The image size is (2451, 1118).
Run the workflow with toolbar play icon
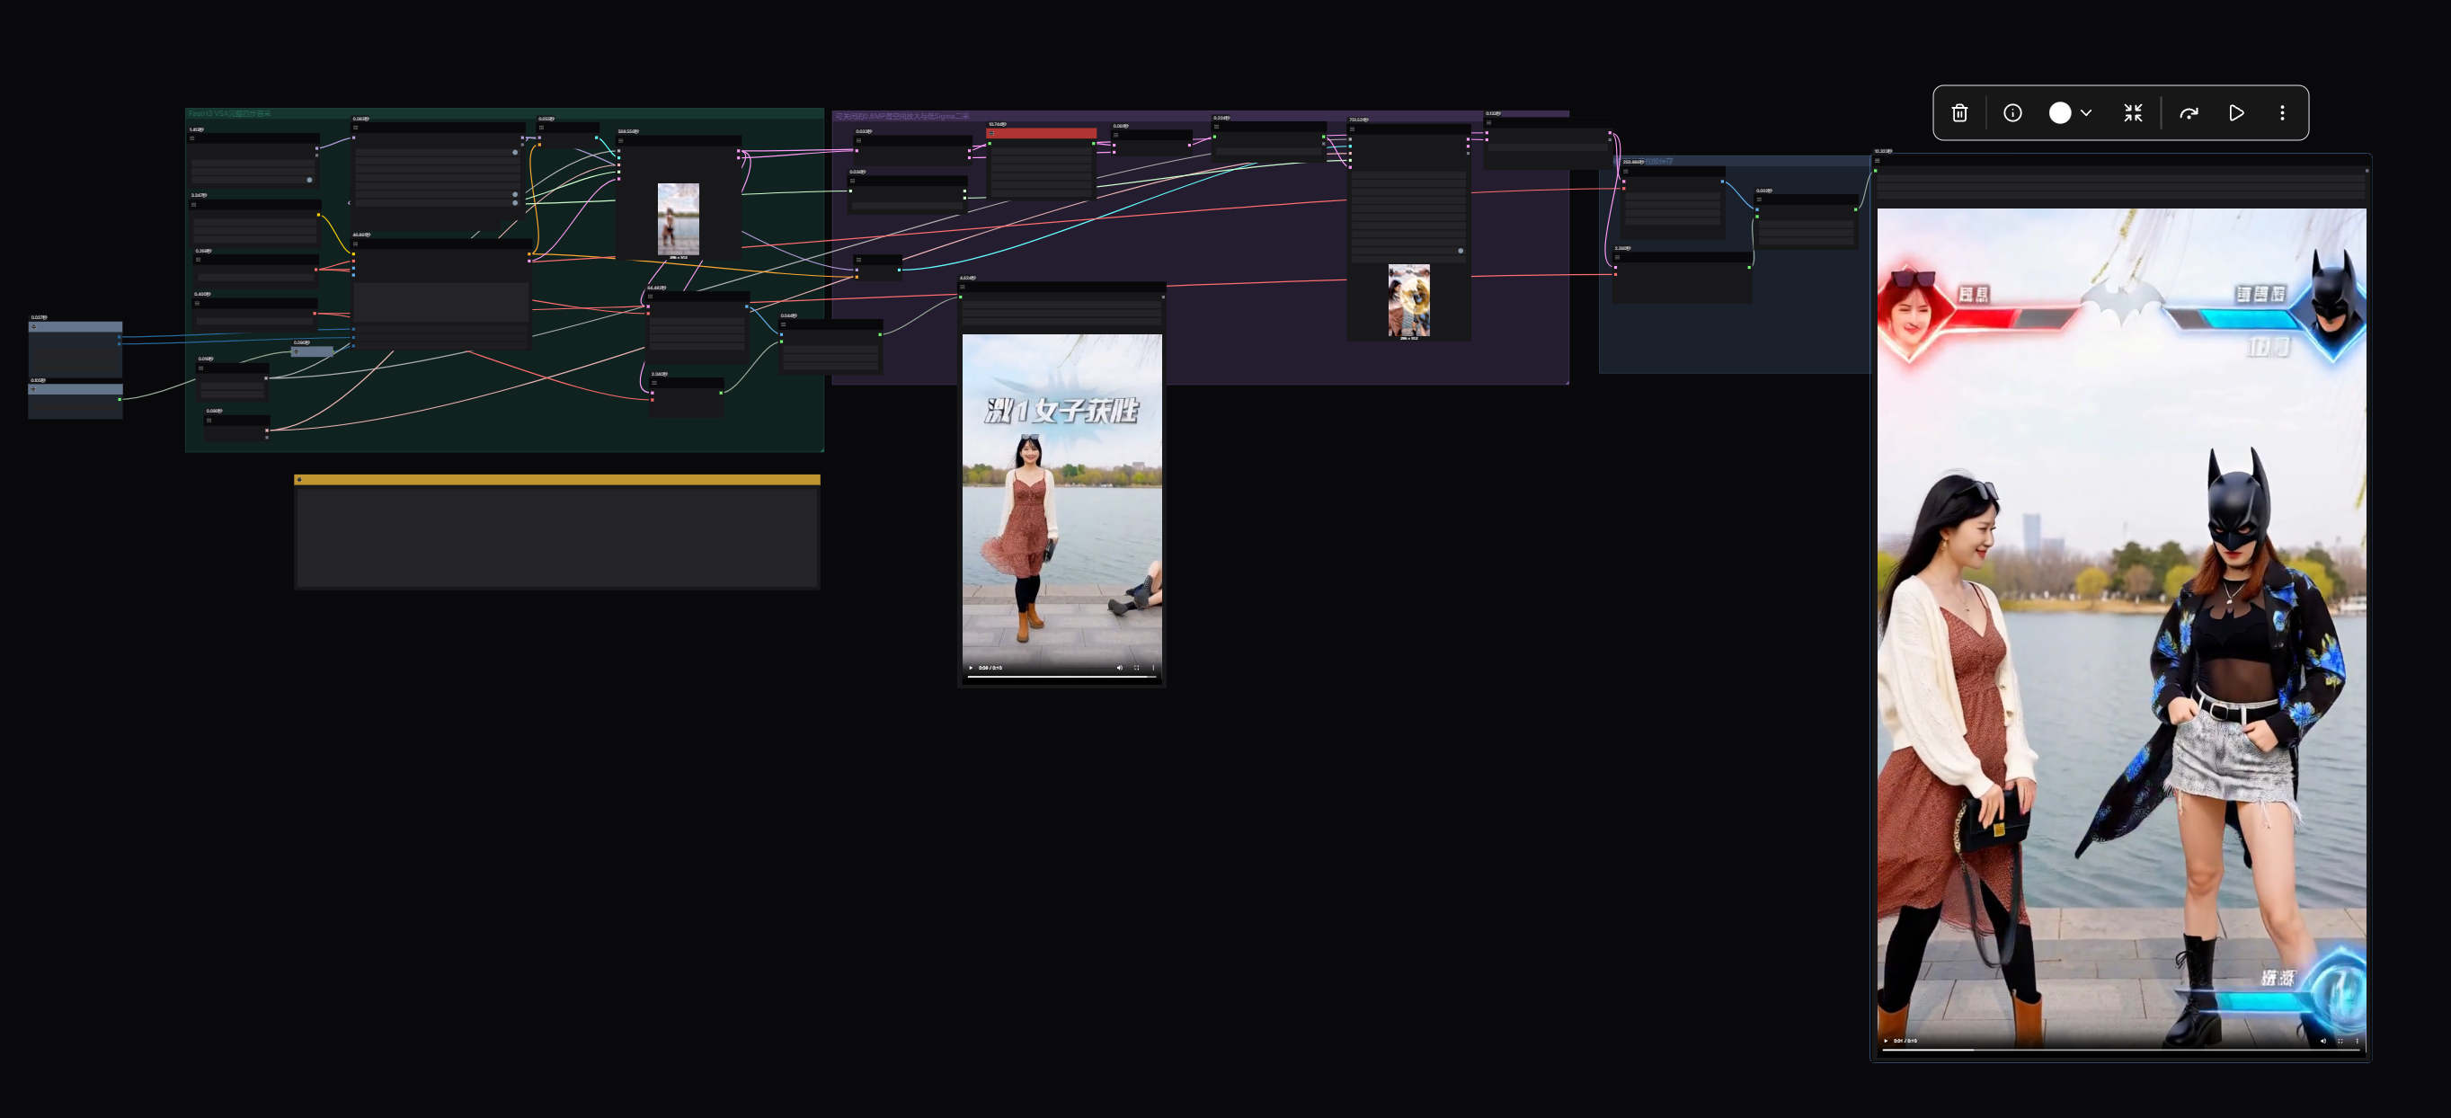point(2236,113)
